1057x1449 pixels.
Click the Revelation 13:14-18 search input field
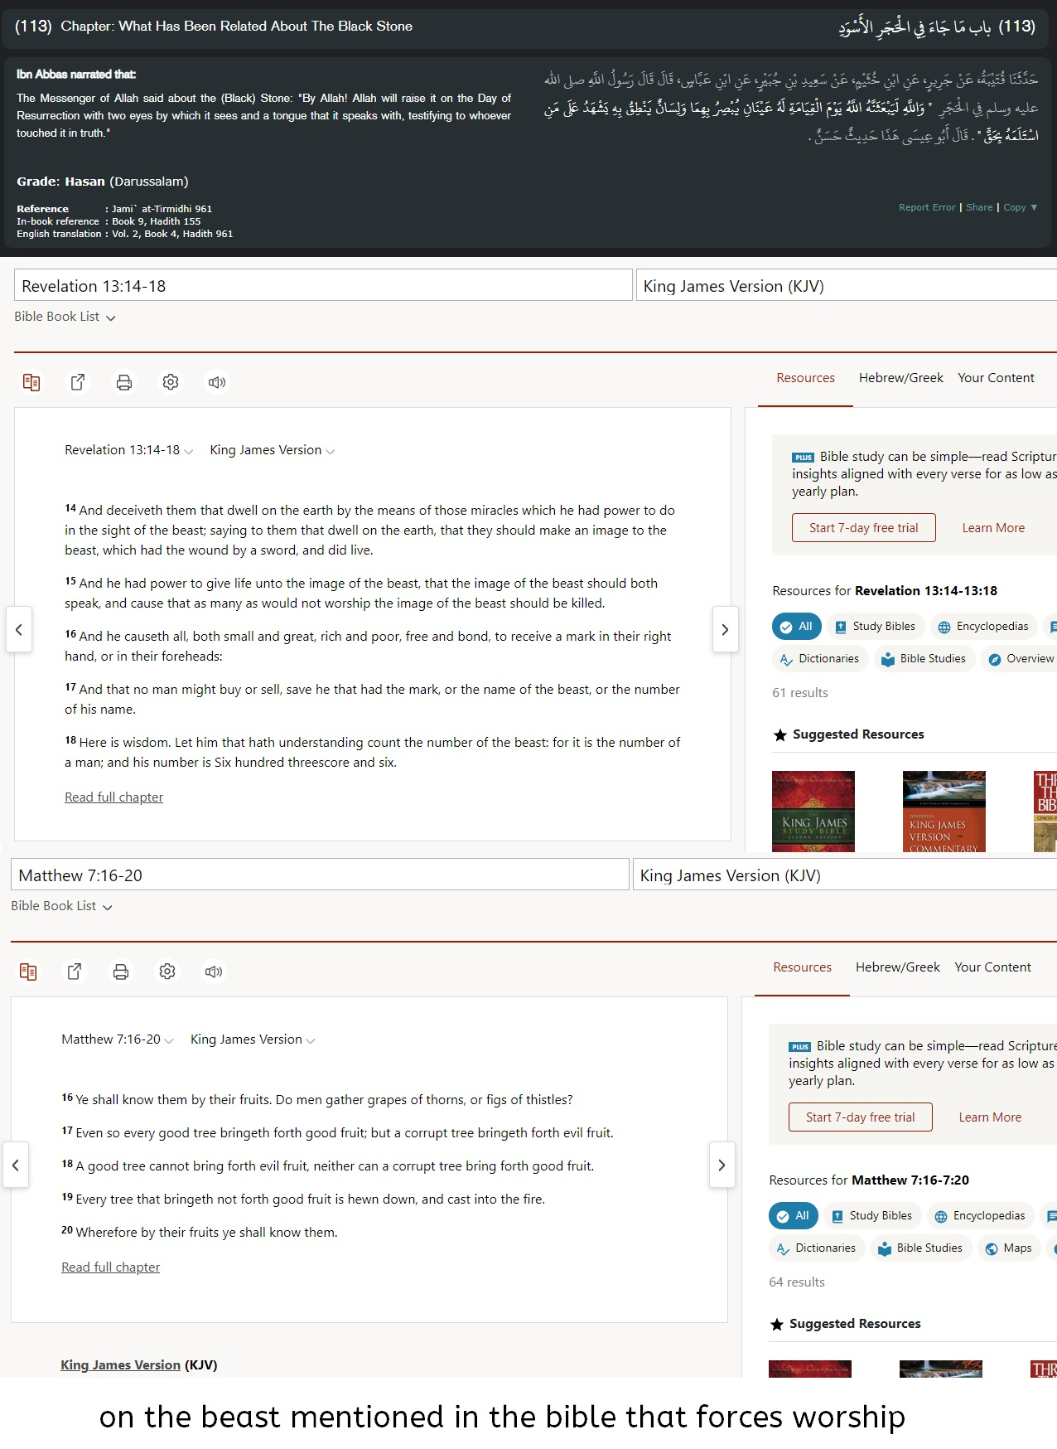tap(323, 286)
